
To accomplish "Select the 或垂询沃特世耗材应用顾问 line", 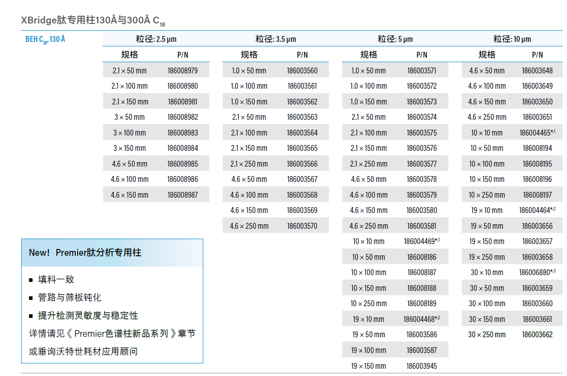I will [x=83, y=352].
